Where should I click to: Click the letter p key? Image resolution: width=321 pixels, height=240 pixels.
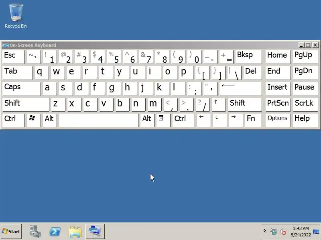click(186, 73)
